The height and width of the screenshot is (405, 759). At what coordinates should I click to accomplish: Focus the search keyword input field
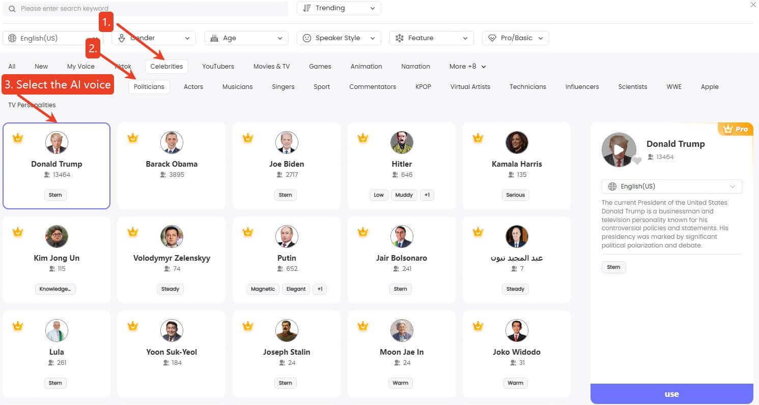pos(146,9)
